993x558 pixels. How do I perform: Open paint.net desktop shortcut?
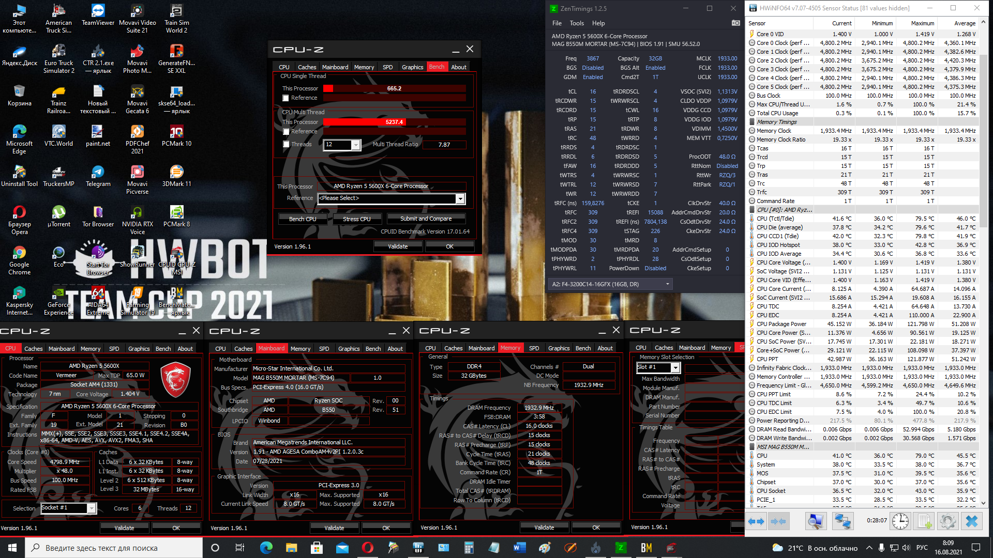[x=98, y=136]
